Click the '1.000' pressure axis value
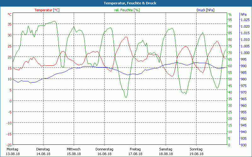Viewport: 252px width, 157px height. click(x=245, y=53)
